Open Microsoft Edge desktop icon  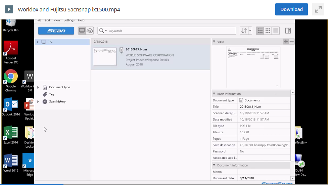28,165
